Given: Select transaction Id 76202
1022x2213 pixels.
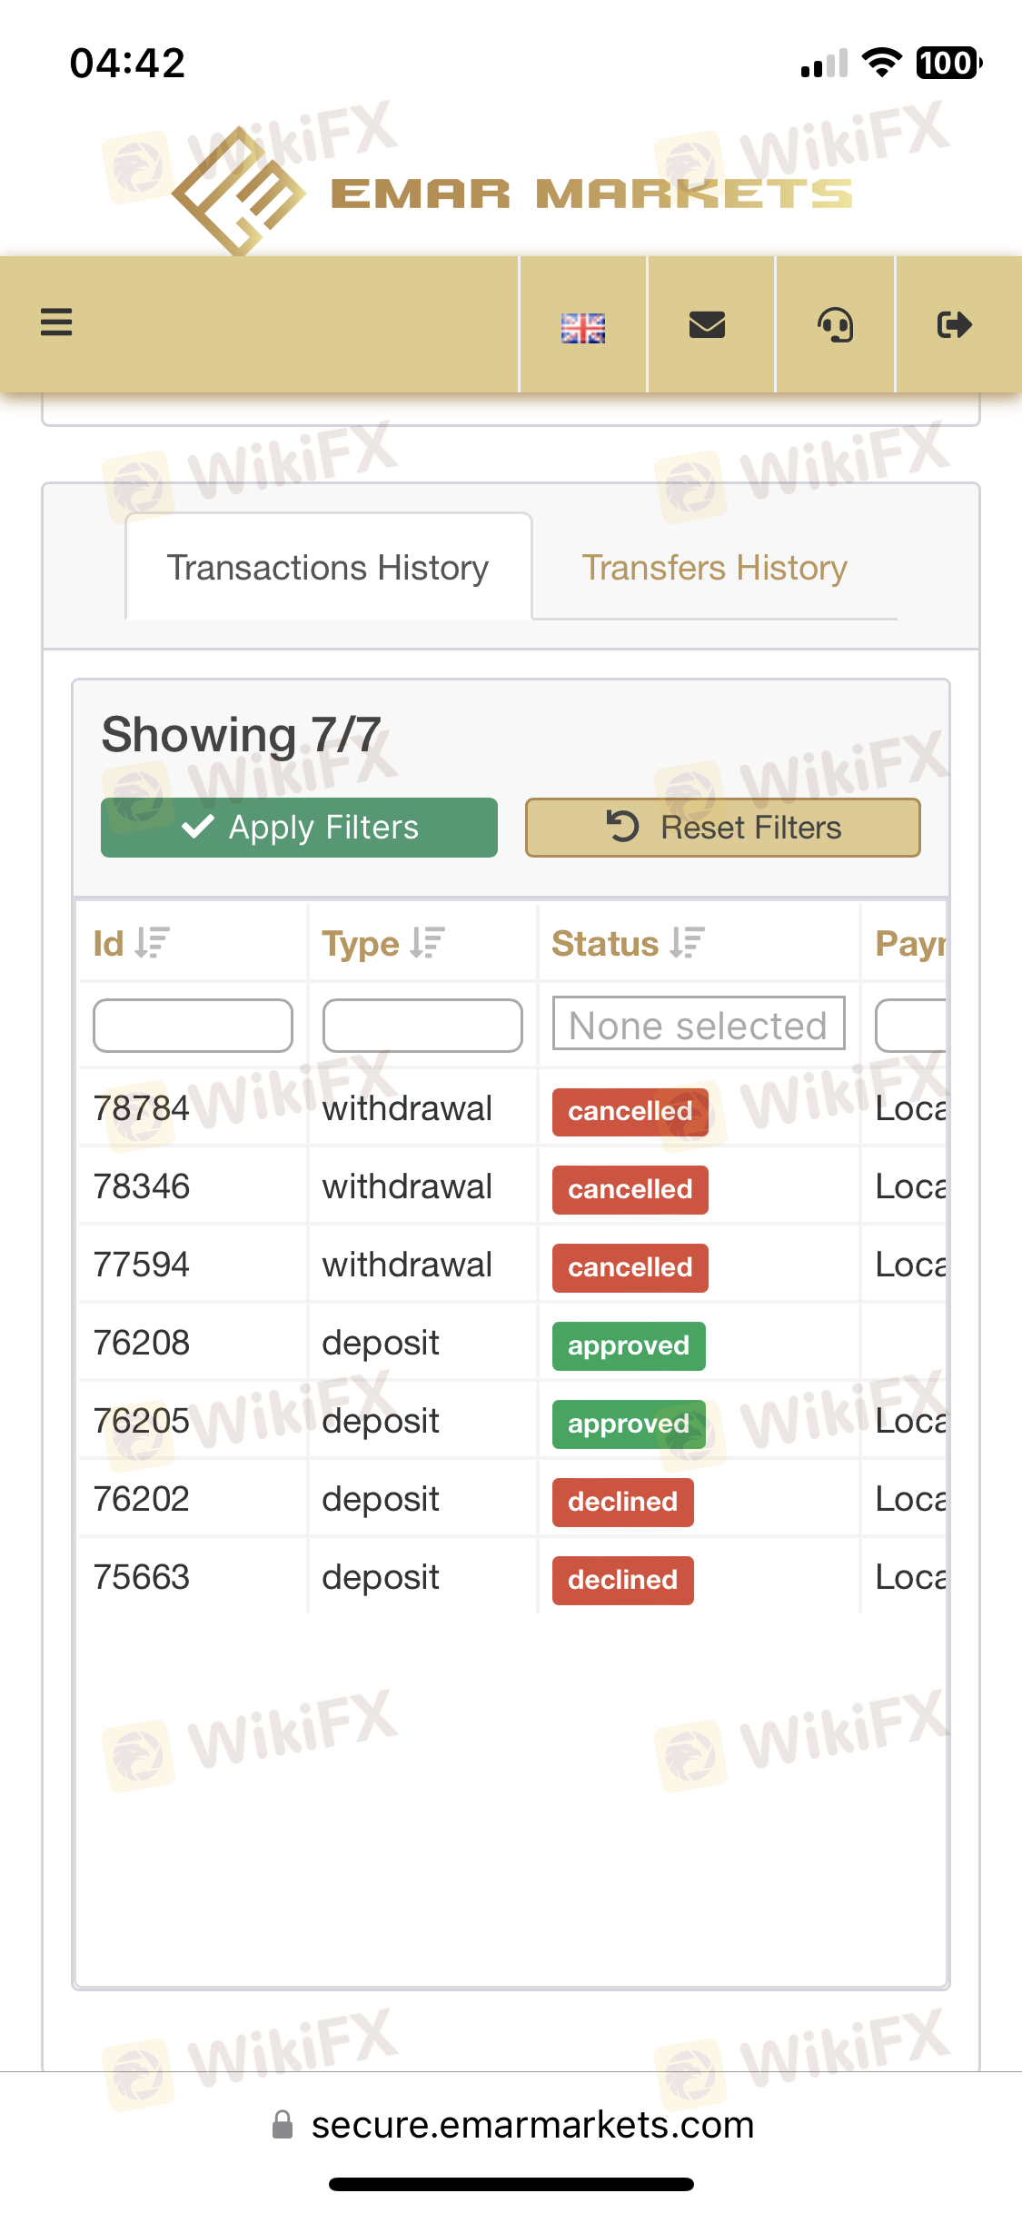Looking at the screenshot, I should pos(142,1499).
